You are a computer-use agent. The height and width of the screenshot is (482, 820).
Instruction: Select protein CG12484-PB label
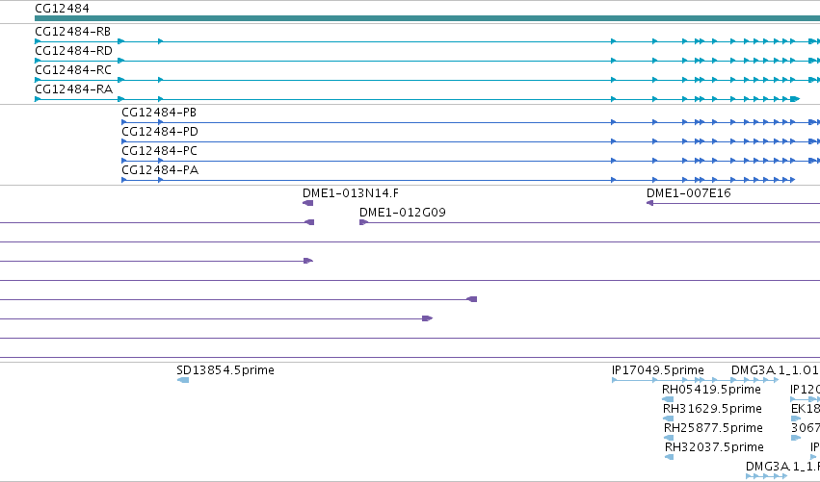pos(159,113)
